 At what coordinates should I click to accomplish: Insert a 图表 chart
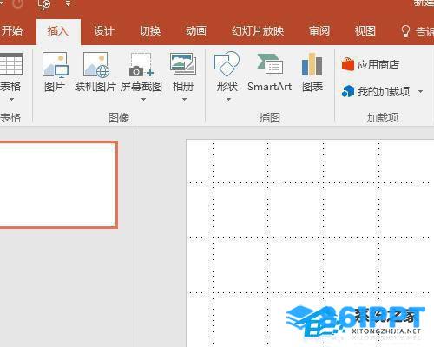312,72
